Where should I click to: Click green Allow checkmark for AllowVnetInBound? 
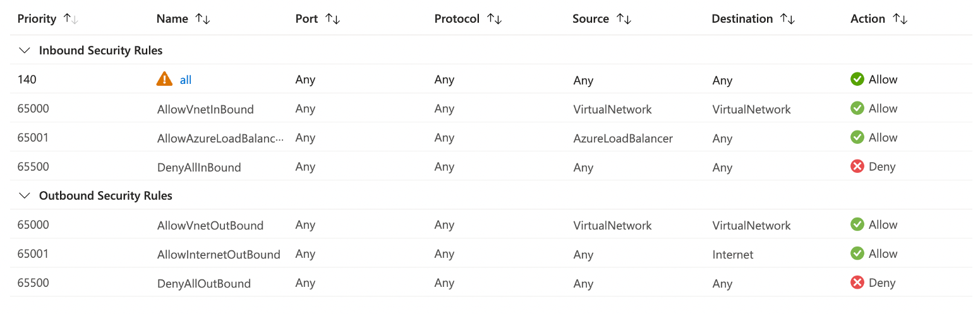[x=857, y=108]
